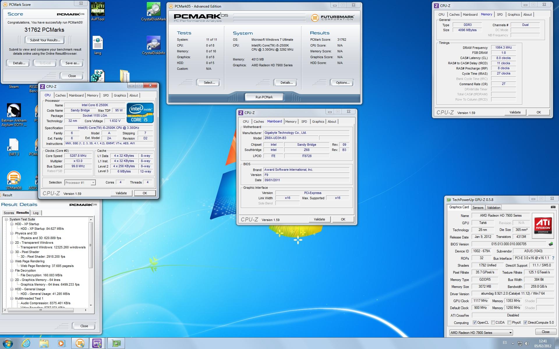Click the Futuremark Corporation logo
559x349 pixels.
(x=333, y=17)
